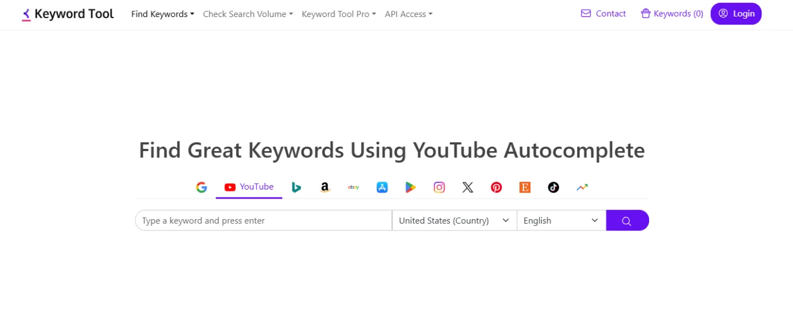Open the United States country dropdown

click(x=454, y=220)
